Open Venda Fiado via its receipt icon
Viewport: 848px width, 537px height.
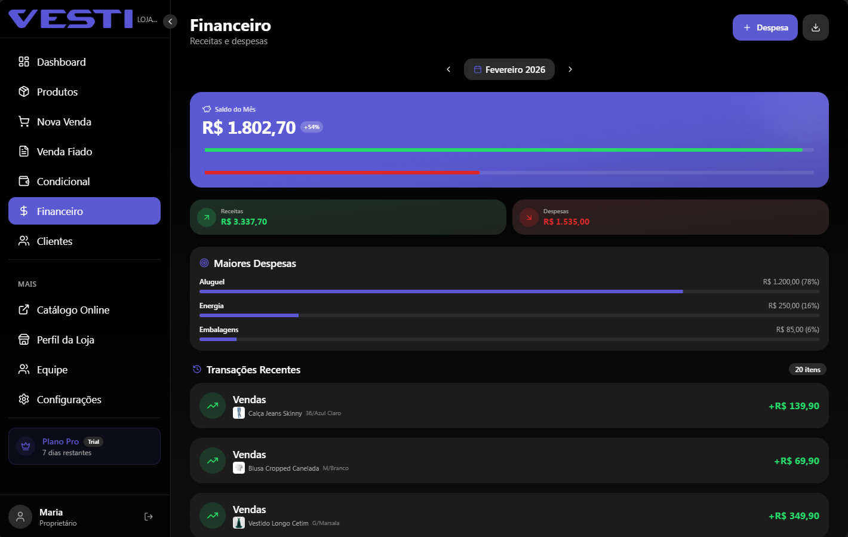point(24,151)
